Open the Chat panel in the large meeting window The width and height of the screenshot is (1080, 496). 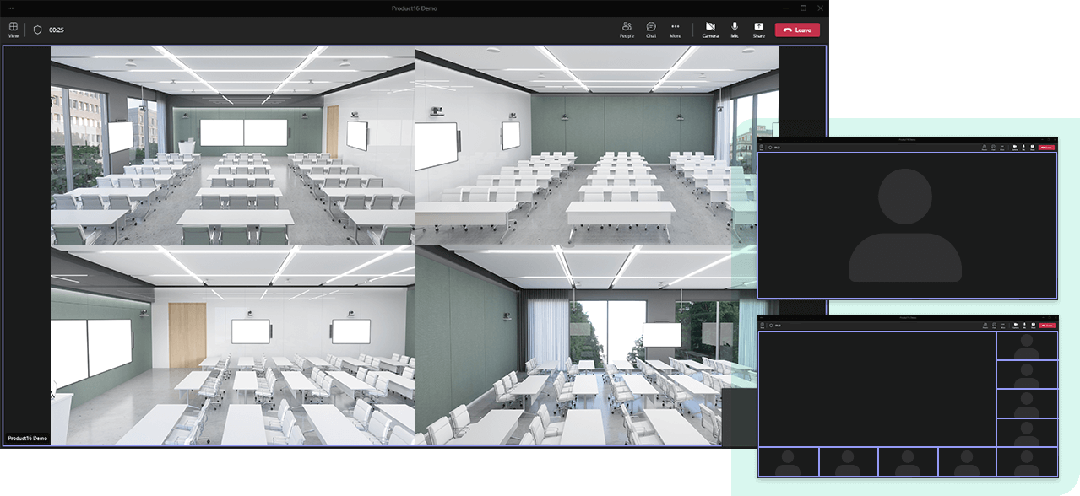pyautogui.click(x=651, y=30)
